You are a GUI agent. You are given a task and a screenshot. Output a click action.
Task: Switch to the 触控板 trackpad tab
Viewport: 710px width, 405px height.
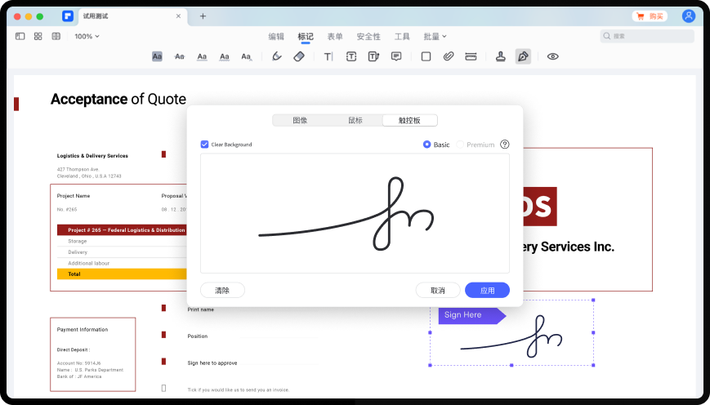[x=410, y=120]
